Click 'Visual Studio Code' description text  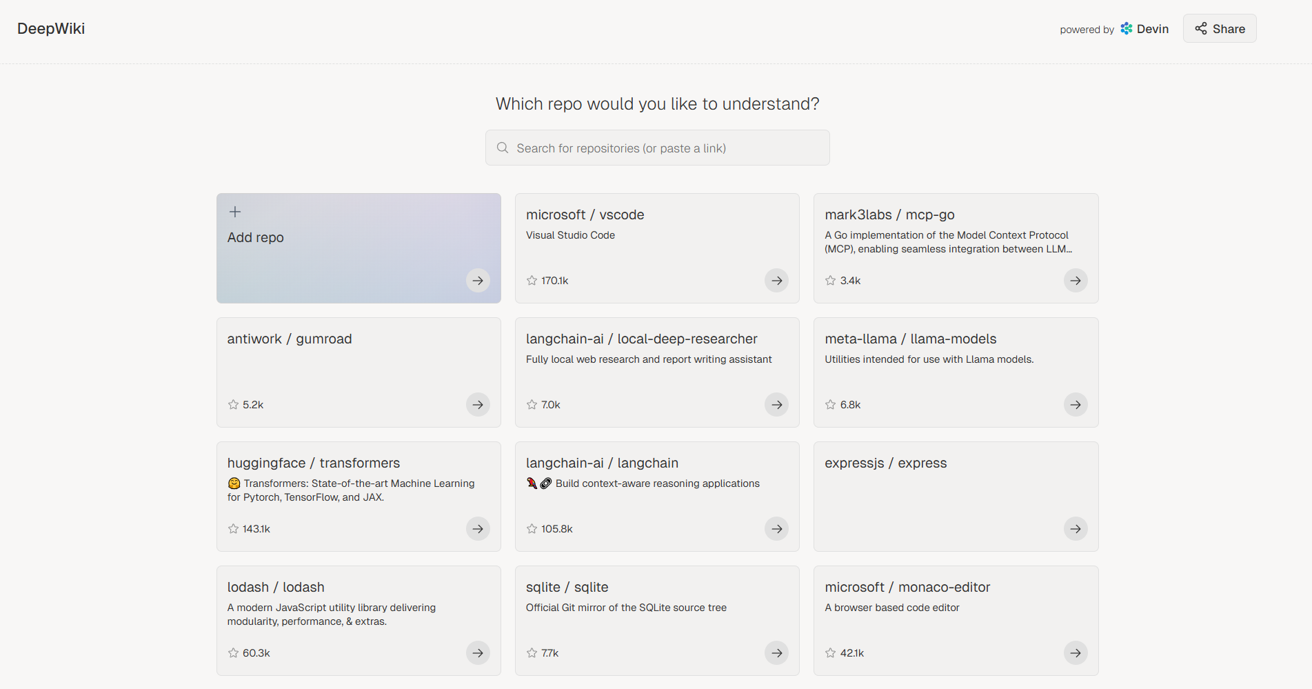pos(570,235)
